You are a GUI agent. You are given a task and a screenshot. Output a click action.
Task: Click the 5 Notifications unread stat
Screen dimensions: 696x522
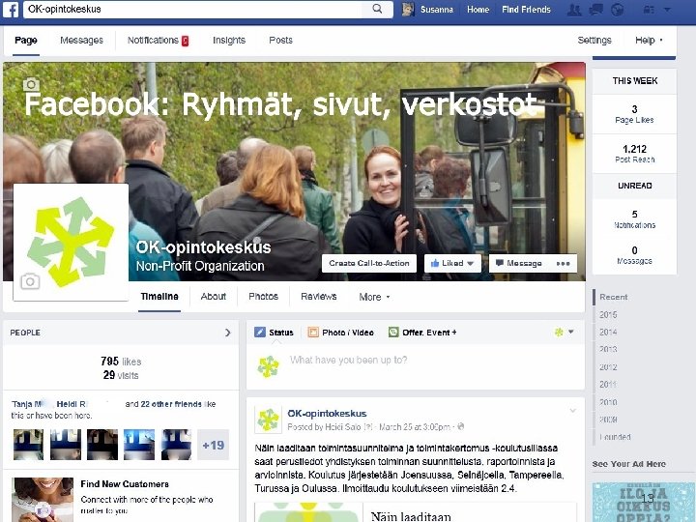pos(634,219)
